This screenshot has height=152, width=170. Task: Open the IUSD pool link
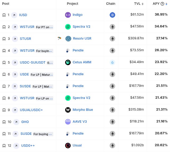point(23,15)
